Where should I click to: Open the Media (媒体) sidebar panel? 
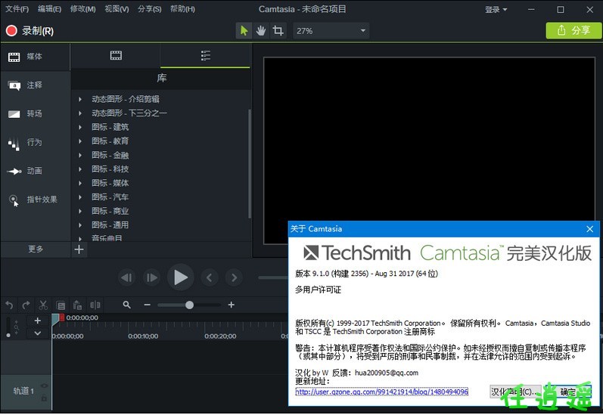click(x=36, y=57)
